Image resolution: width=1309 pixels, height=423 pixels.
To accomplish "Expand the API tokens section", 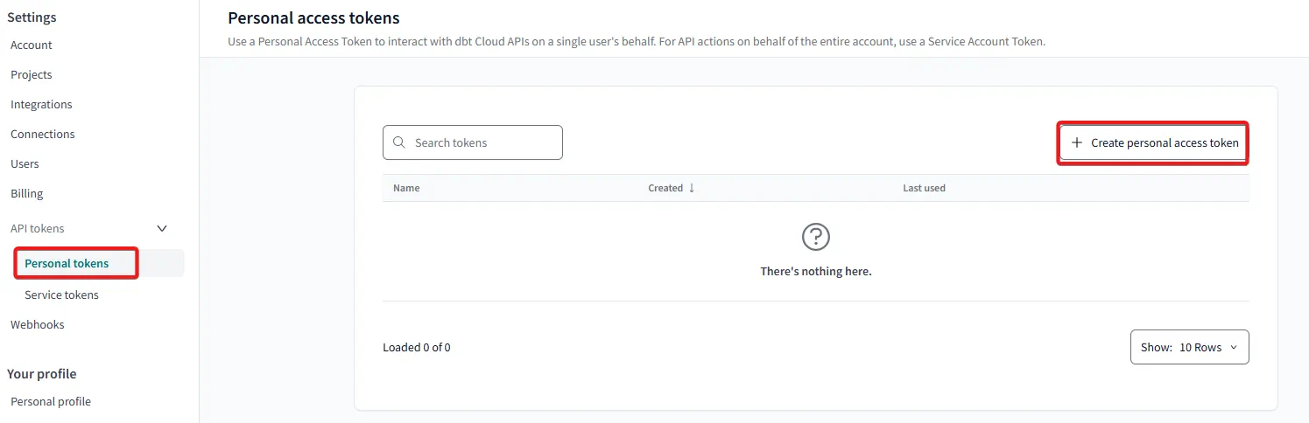I will coord(38,228).
